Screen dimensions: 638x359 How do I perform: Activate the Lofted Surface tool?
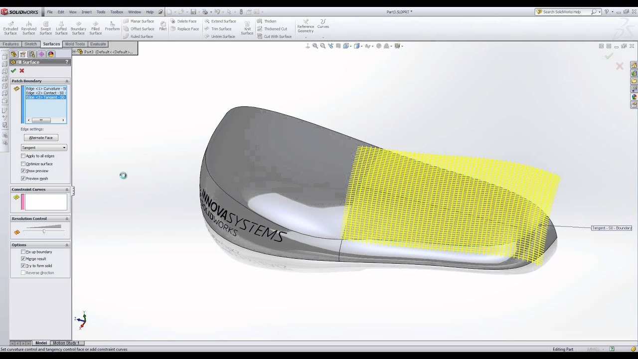[61, 27]
